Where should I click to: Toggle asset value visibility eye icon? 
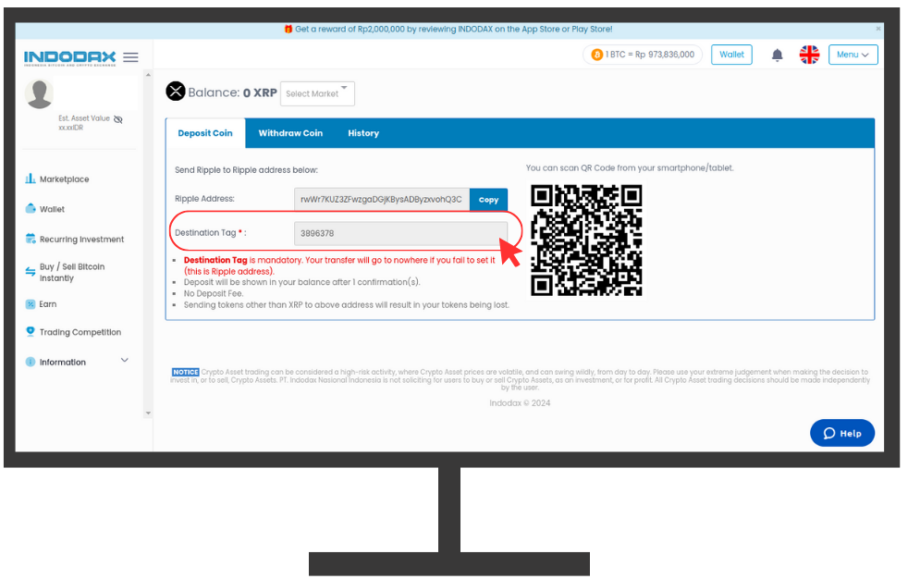coord(118,119)
